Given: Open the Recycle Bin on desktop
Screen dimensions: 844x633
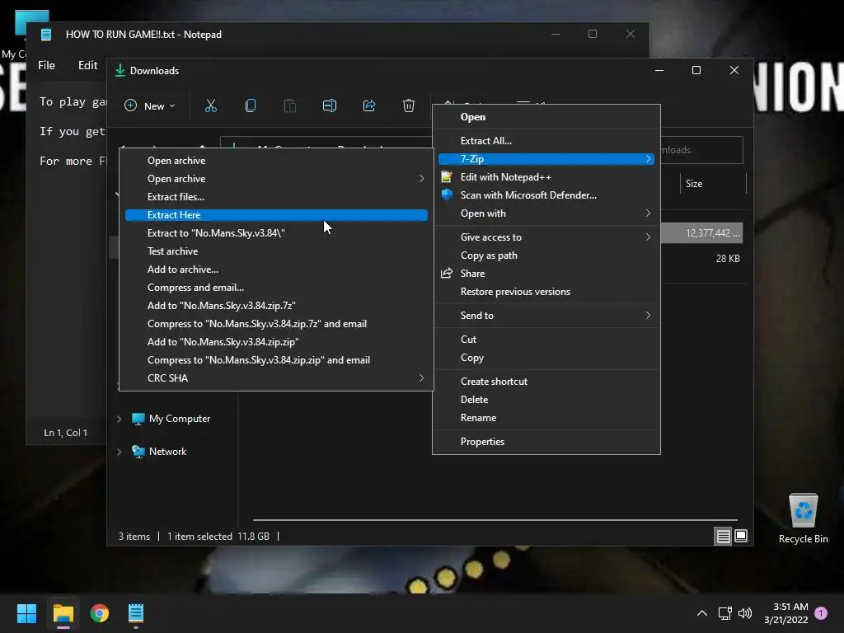Looking at the screenshot, I should pos(803,518).
